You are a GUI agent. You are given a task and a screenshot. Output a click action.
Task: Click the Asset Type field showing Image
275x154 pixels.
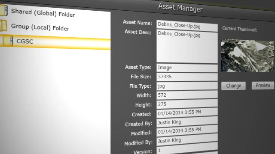187,68
